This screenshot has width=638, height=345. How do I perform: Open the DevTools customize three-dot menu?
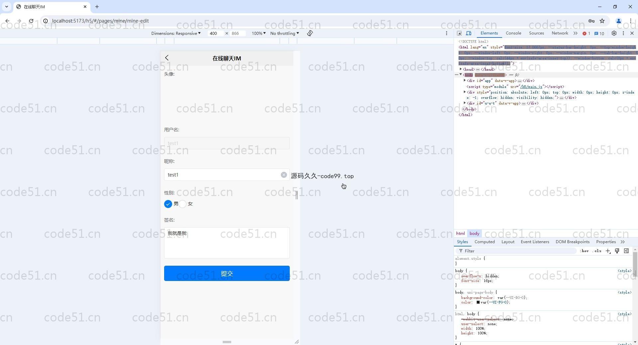tap(623, 33)
